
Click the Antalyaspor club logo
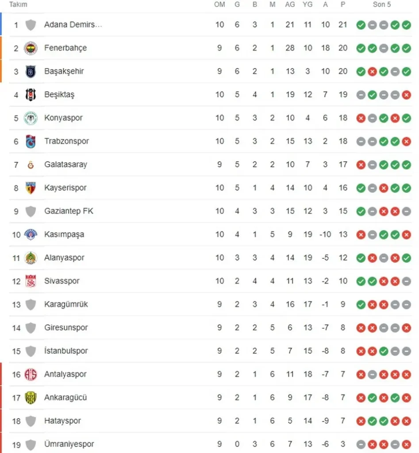tap(31, 374)
